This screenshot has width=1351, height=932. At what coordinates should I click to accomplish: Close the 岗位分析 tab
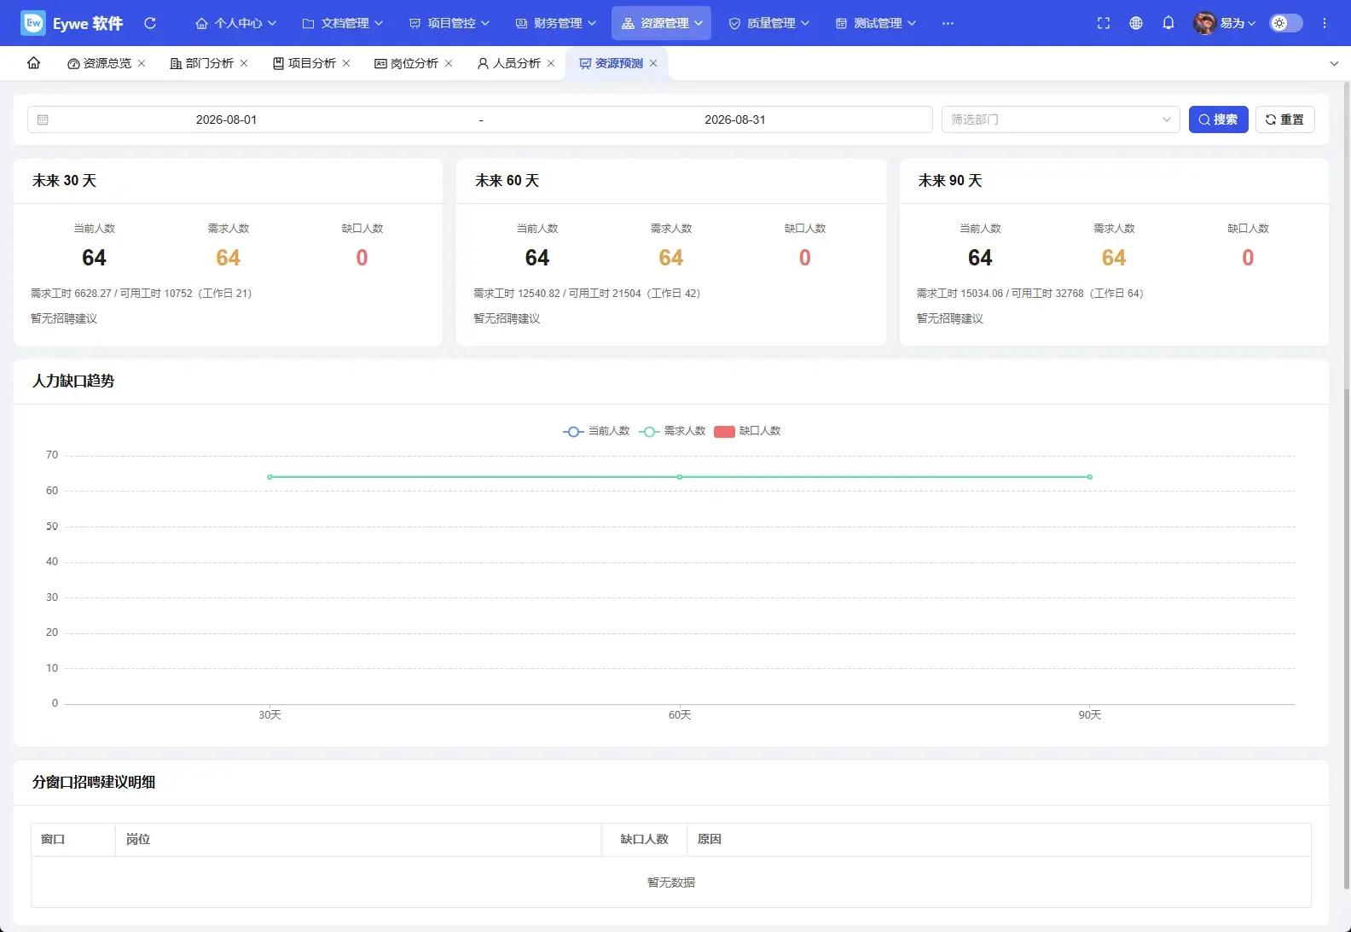pyautogui.click(x=449, y=63)
